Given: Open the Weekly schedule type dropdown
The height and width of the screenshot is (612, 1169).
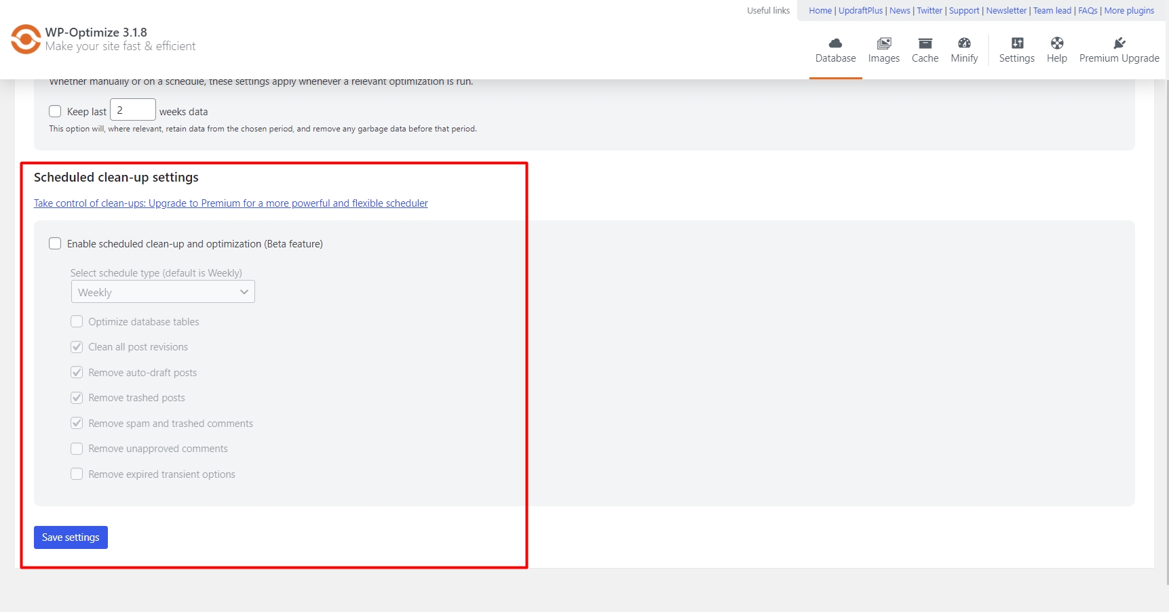Looking at the screenshot, I should 163,292.
